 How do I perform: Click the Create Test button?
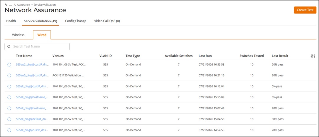click(305, 10)
